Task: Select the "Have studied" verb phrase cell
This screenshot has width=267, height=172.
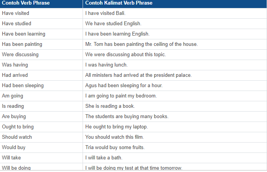Action: tap(16, 23)
